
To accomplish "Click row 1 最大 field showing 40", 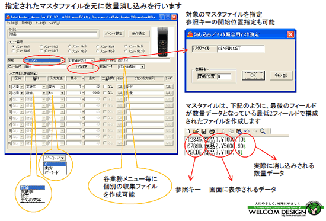I will coord(92,87).
